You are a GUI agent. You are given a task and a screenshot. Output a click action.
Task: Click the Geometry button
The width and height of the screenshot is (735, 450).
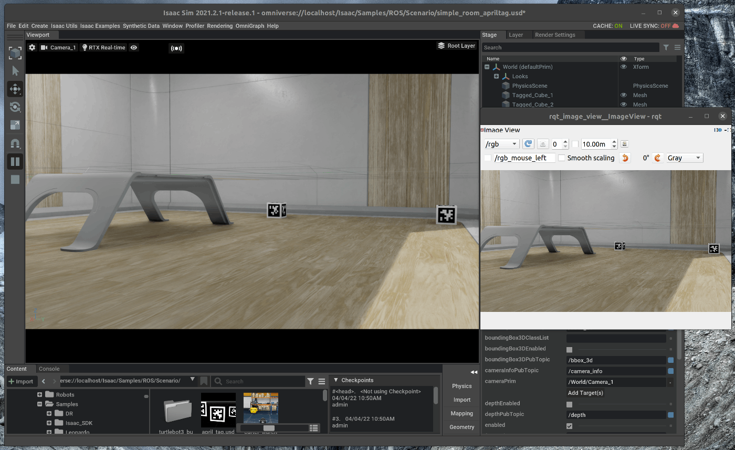coord(462,427)
